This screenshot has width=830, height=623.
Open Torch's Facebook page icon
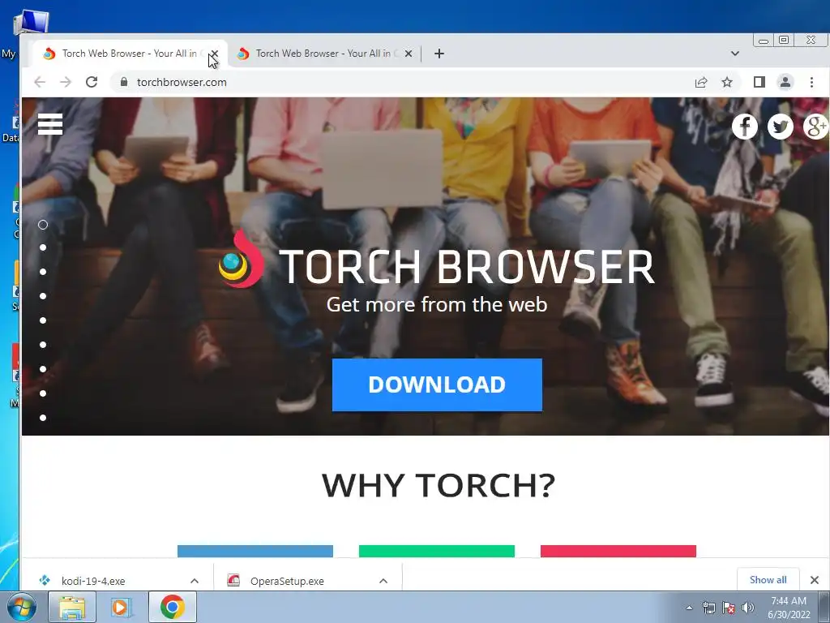click(744, 127)
